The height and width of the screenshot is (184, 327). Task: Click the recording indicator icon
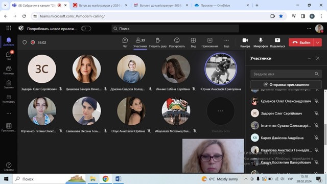tap(33, 42)
